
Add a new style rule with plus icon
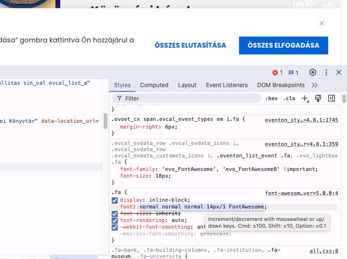[x=305, y=98]
